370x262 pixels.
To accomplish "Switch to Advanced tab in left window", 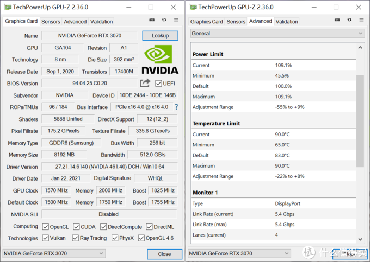I will [75, 22].
